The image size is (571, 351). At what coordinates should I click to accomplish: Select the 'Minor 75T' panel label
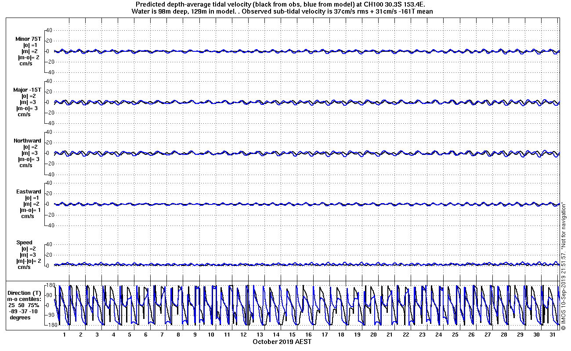tap(28, 39)
